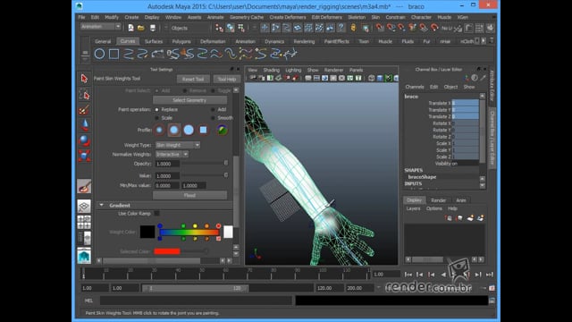Open the layer editor Options menu
This screenshot has width=572, height=322.
coord(433,208)
